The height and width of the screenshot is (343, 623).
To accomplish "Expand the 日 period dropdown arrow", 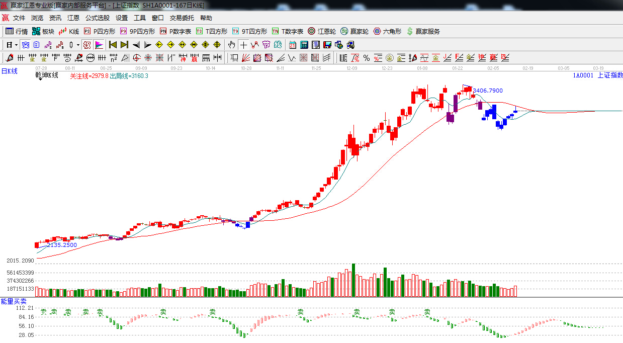I will [x=16, y=45].
